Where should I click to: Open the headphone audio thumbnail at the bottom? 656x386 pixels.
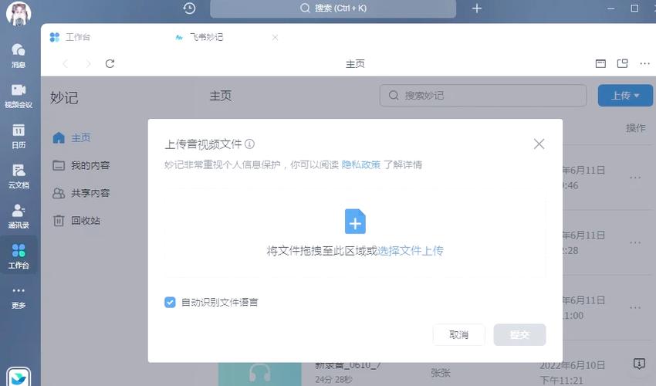pos(260,374)
